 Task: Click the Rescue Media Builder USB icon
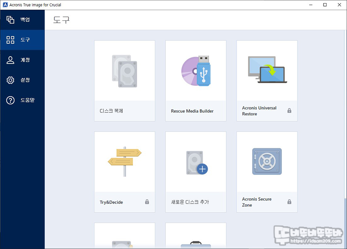coord(196,71)
